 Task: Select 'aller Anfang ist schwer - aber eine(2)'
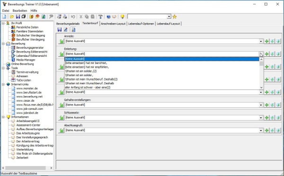(x=162, y=88)
